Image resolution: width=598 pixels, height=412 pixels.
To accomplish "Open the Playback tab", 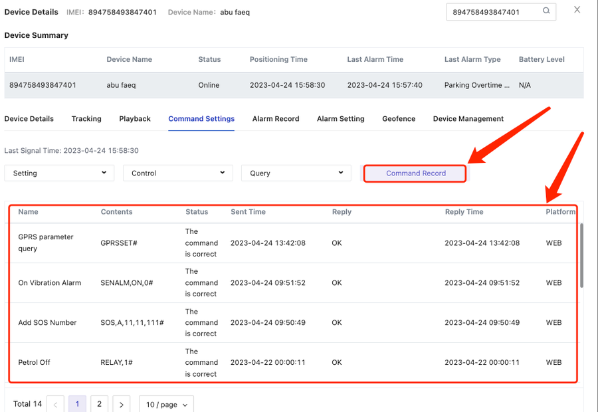I will pos(135,119).
